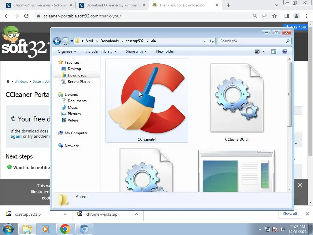Close the Chrome downloads bar
The image size is (313, 235).
[x=307, y=214]
